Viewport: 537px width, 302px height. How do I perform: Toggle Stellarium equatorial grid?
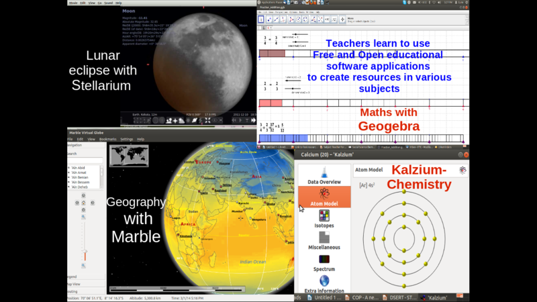pyautogui.click(x=155, y=121)
